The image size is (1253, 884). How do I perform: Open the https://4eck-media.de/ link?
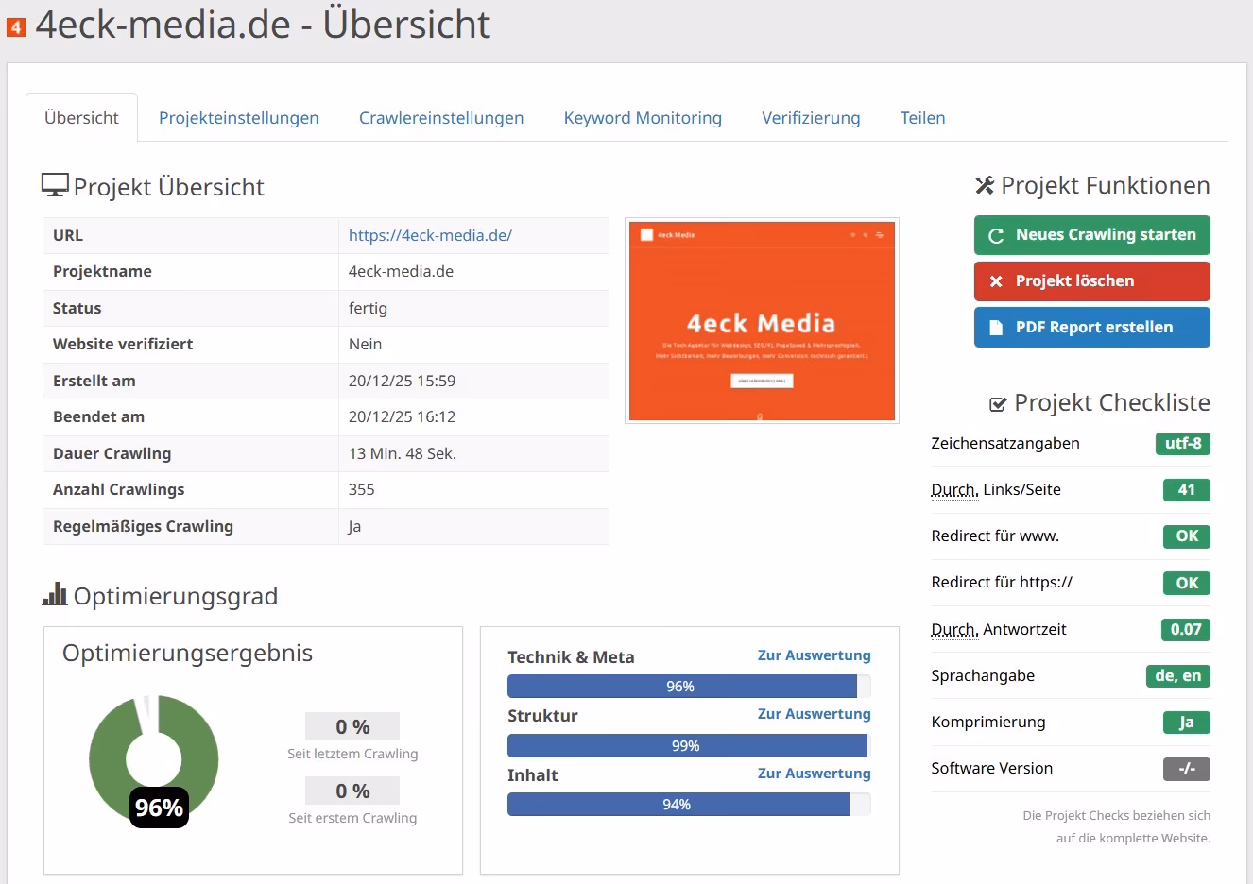click(x=431, y=235)
